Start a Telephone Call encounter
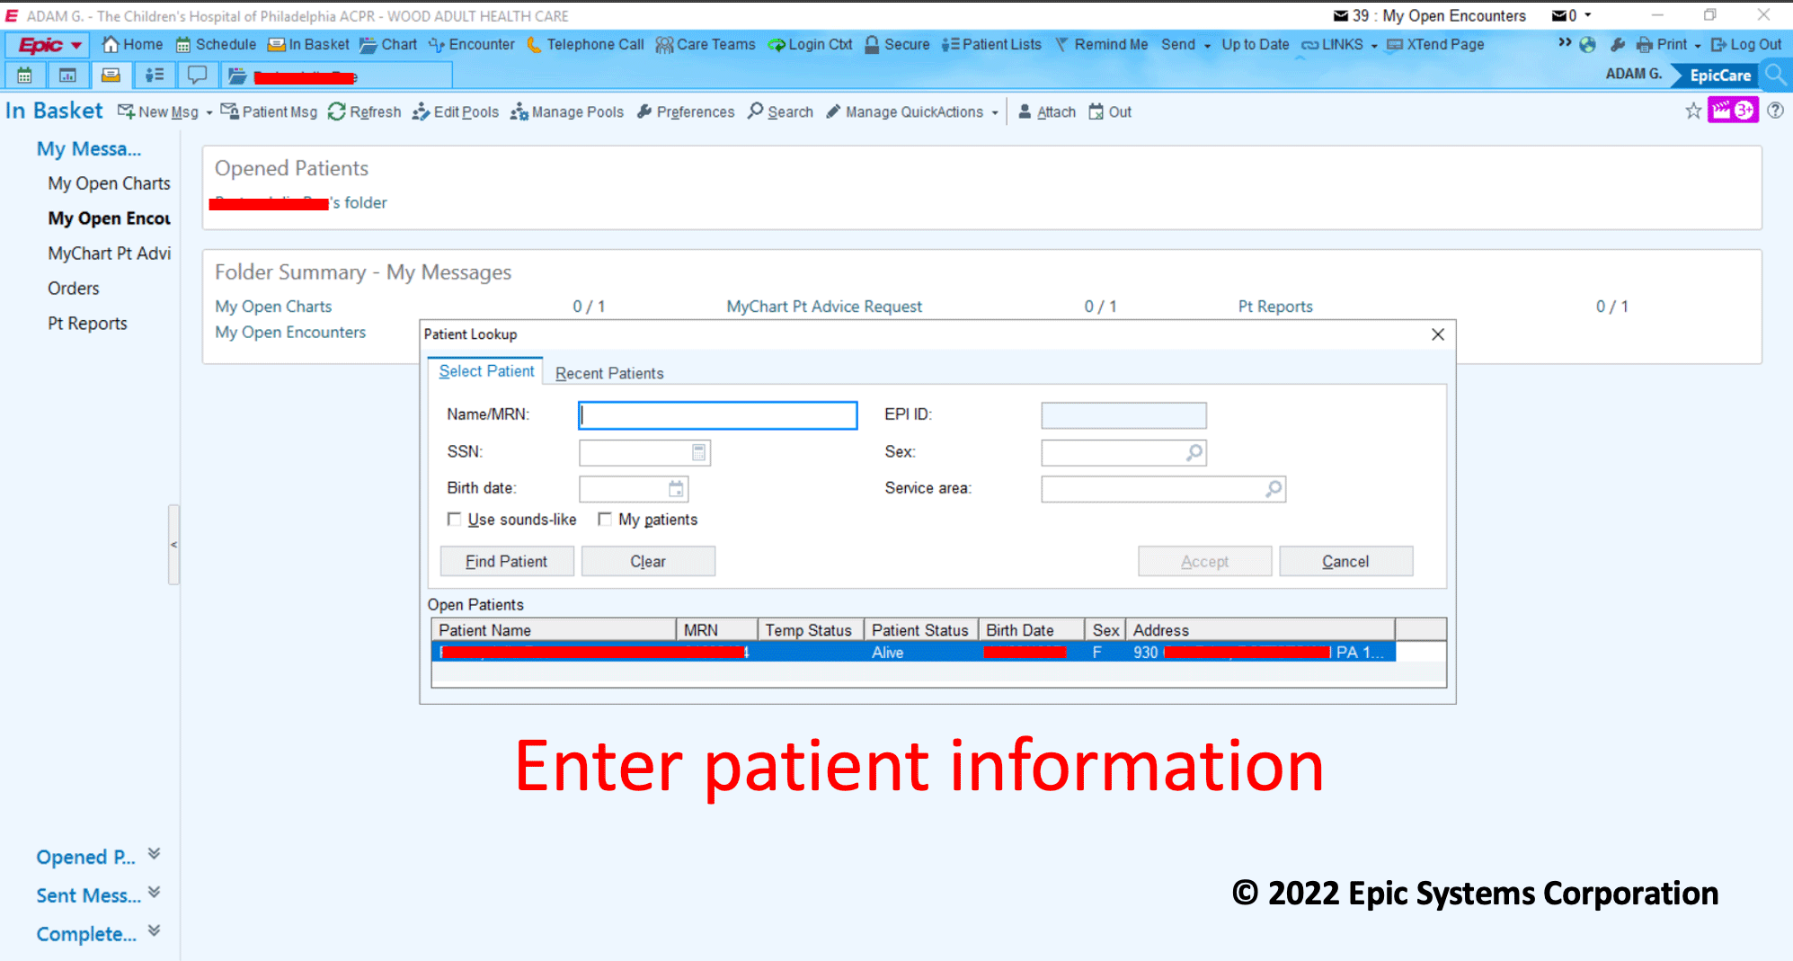 (x=585, y=45)
